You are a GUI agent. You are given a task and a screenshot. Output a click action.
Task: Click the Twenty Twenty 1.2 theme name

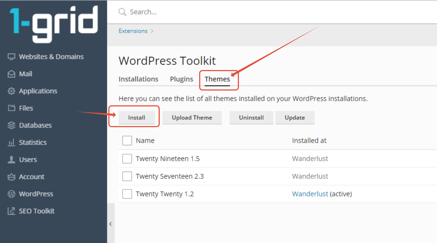(x=165, y=194)
